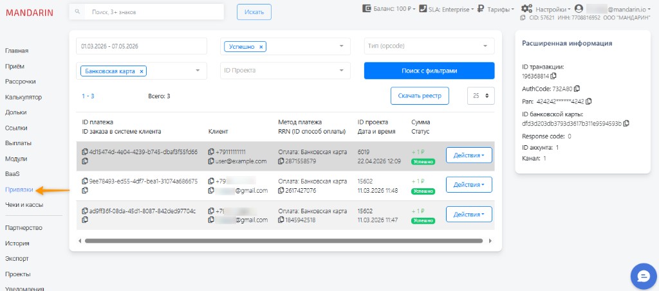Open the BaaS section
The height and width of the screenshot is (291, 659).
click(x=13, y=173)
